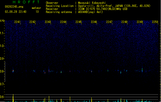Image resolution: width=161 pixels, height=102 pixels.
Task: Click location Ogata-vill. Akita-Pref. JAPAN text
Action: [x=114, y=6]
